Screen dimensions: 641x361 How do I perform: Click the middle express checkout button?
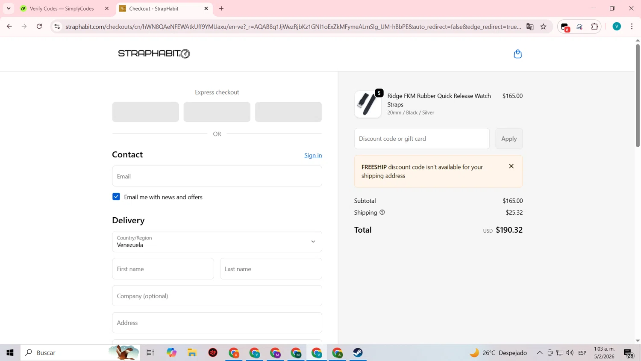[217, 112]
